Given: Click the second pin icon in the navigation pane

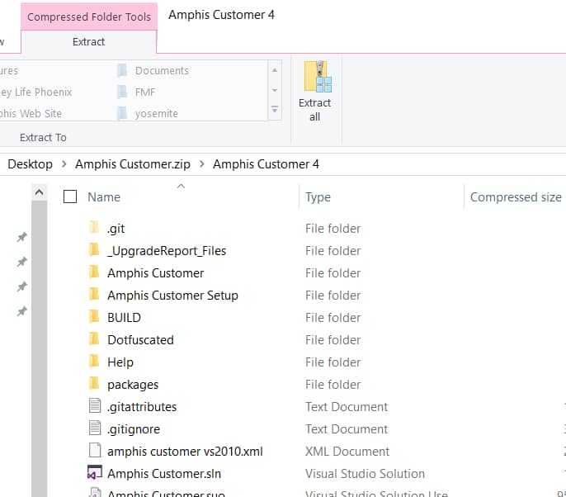Looking at the screenshot, I should 22,262.
